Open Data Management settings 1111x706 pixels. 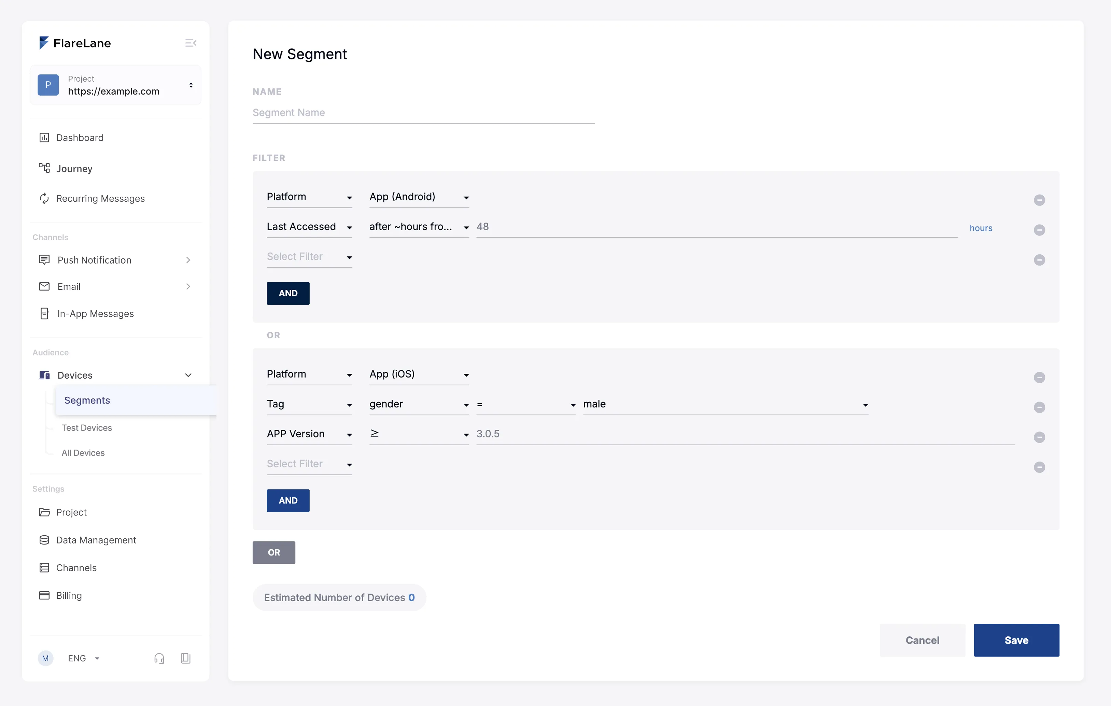coord(96,540)
